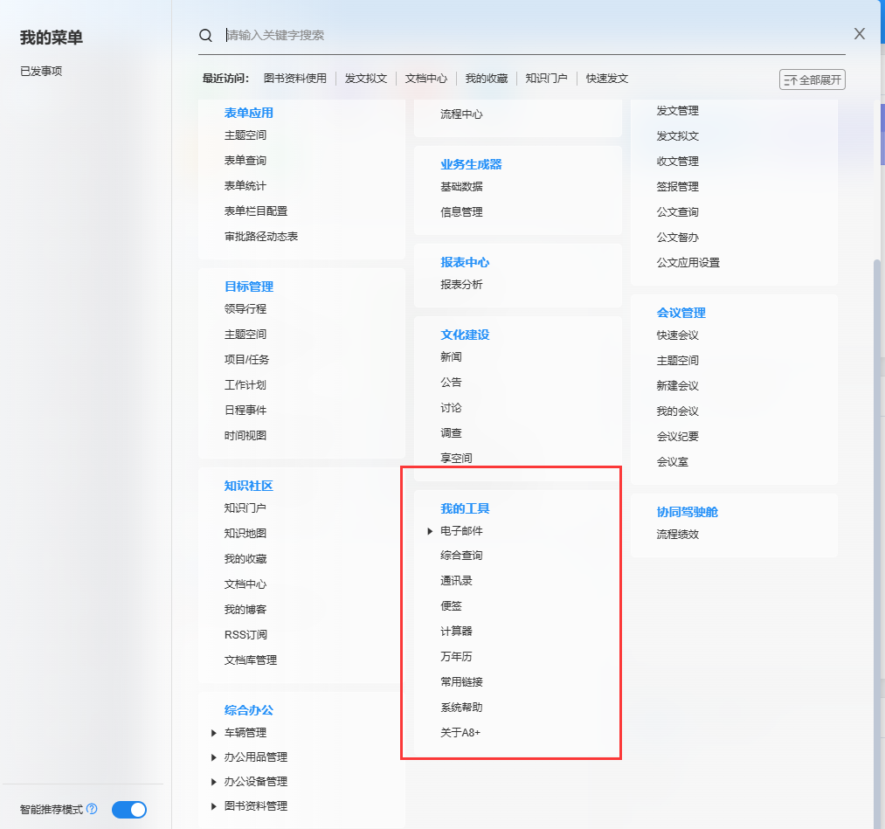Open the 万年历 tool
This screenshot has height=829, width=885.
click(x=456, y=657)
